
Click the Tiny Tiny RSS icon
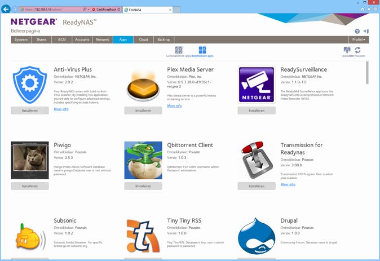[x=143, y=236]
